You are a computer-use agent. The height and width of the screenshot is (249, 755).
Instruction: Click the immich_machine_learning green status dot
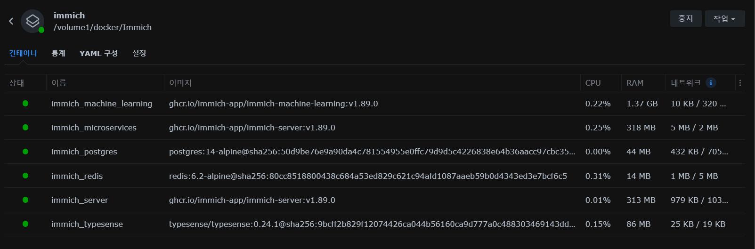point(25,104)
